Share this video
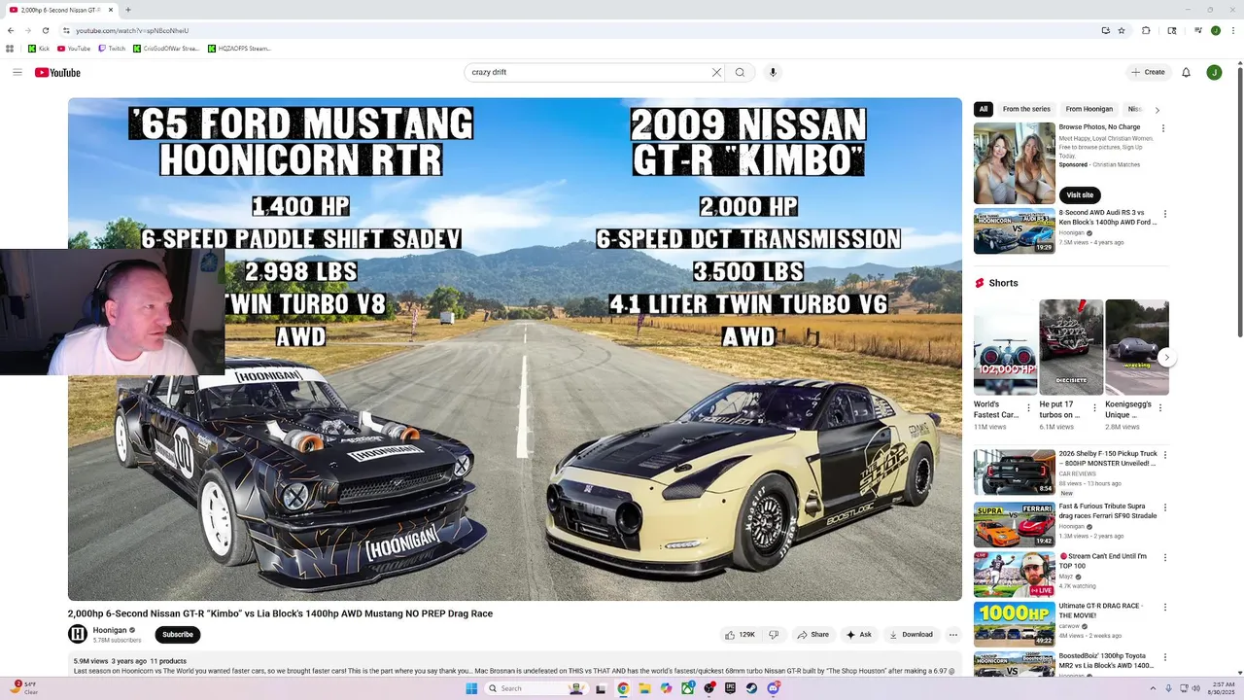 click(x=813, y=635)
